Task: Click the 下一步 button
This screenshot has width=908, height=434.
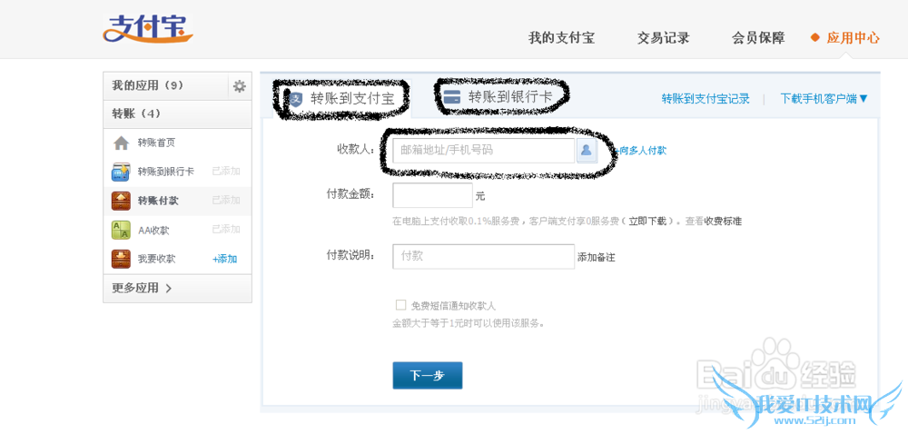Action: tap(428, 376)
